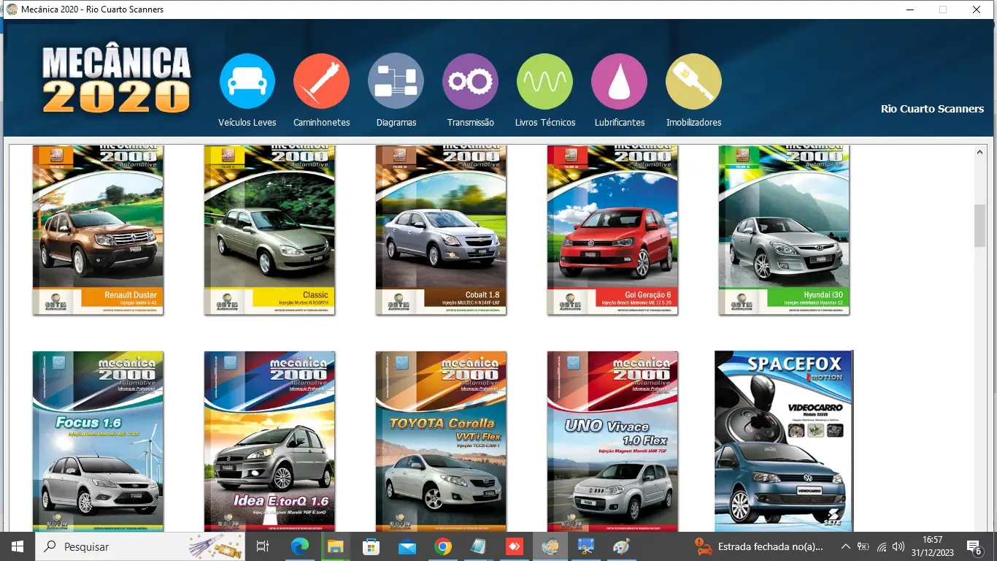997x561 pixels.
Task: Open the Classic manual cover
Action: coord(269,230)
